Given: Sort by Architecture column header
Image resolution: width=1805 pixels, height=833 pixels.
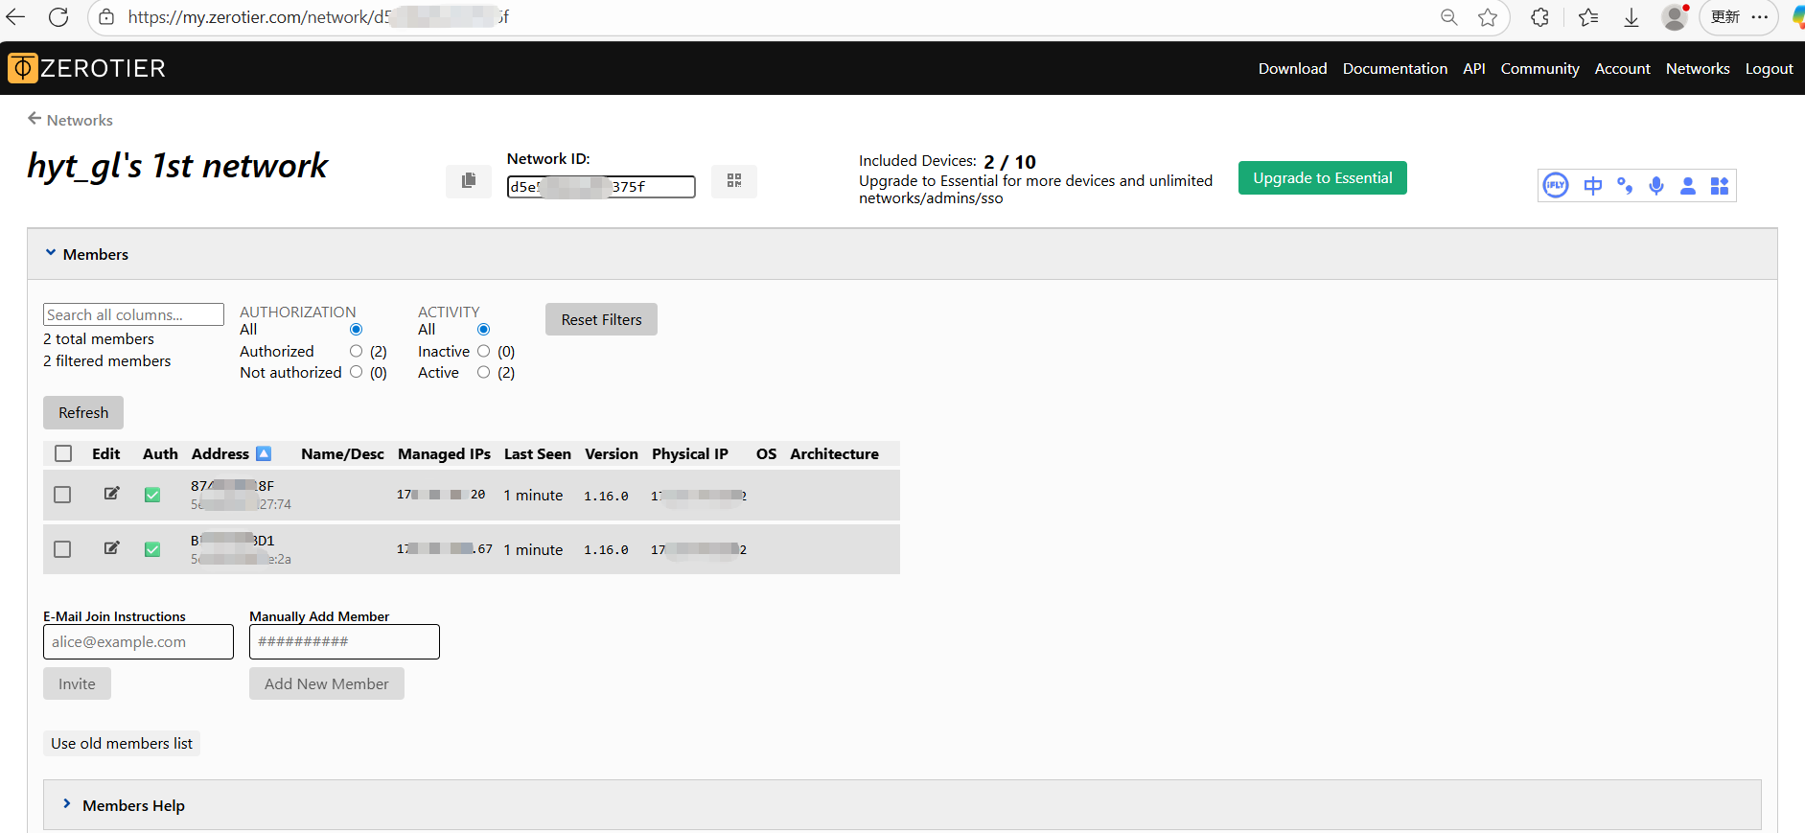Looking at the screenshot, I should pyautogui.click(x=834, y=453).
